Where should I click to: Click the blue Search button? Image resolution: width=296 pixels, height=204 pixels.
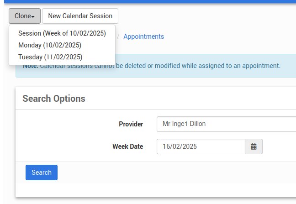click(42, 173)
